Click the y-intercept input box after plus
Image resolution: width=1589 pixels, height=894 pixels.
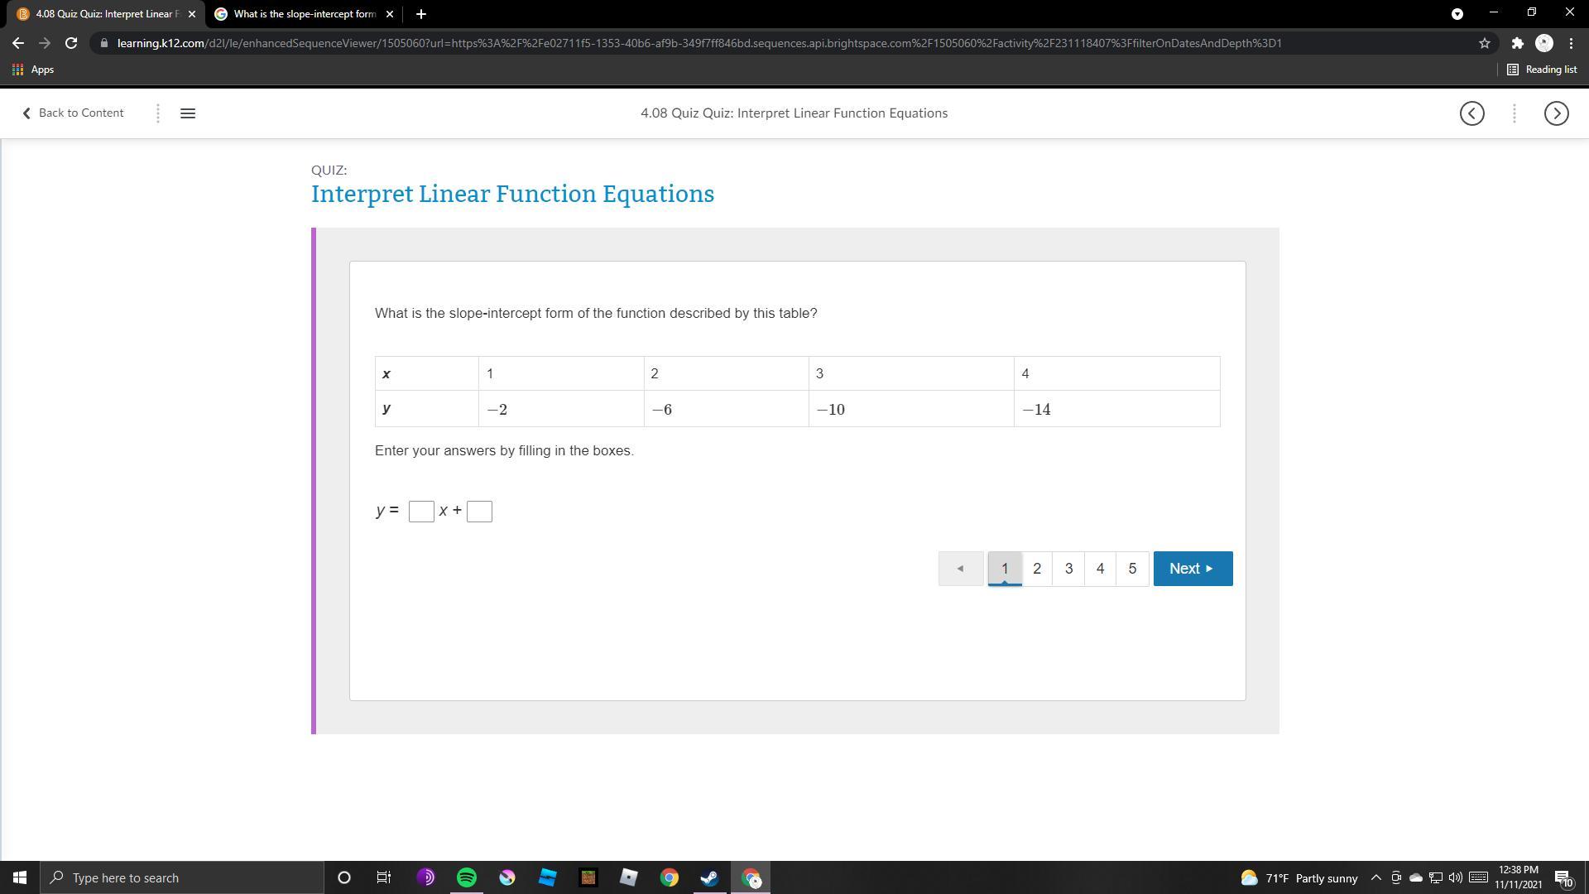pos(479,512)
